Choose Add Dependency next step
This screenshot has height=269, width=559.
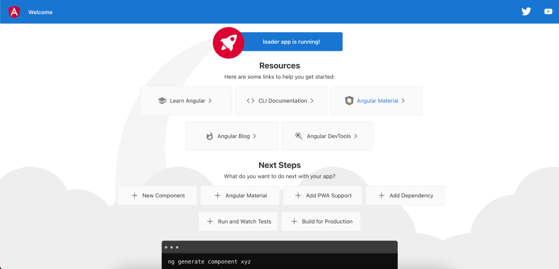tap(405, 195)
